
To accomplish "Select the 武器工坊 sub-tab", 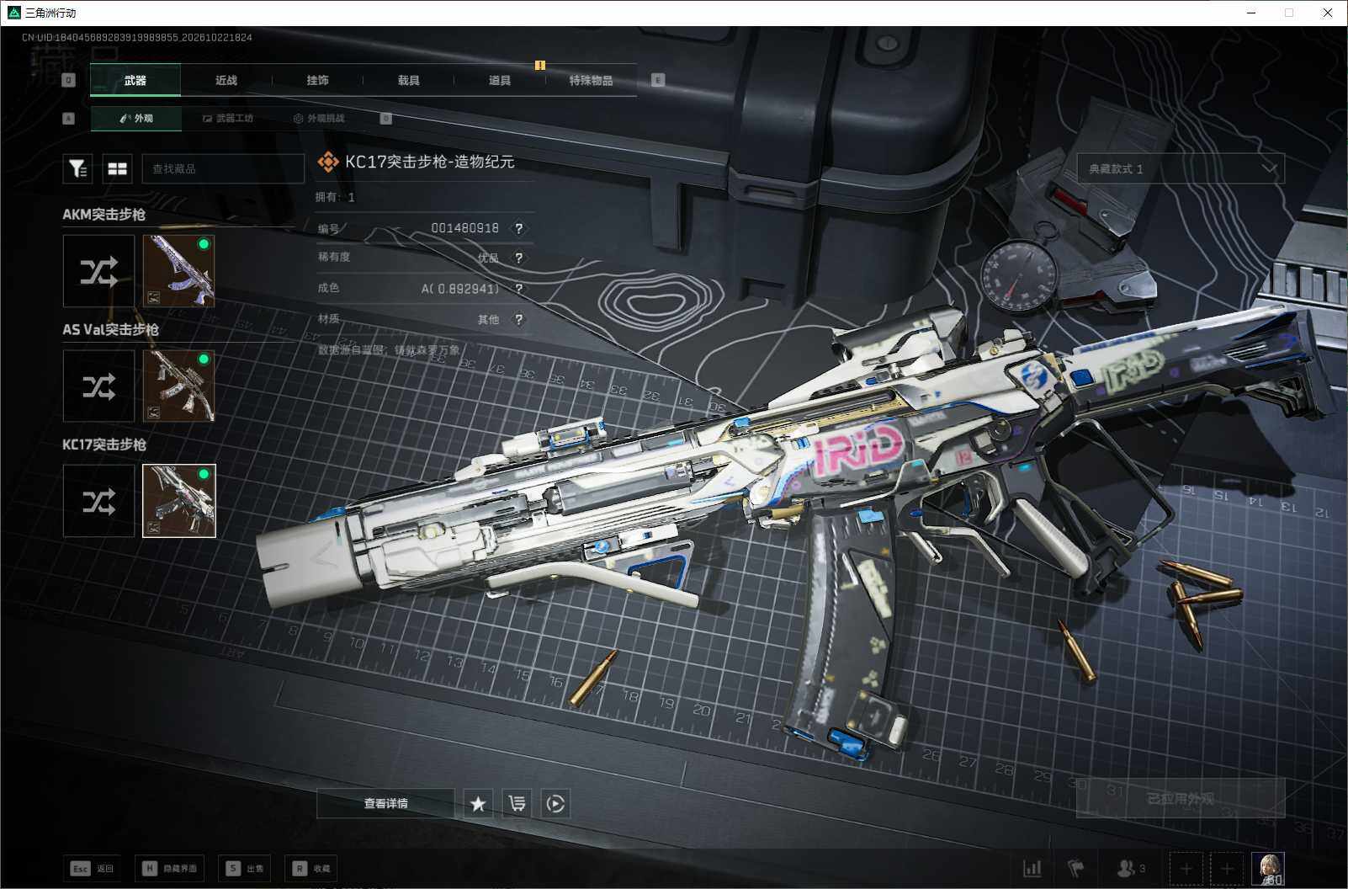I will (x=227, y=118).
